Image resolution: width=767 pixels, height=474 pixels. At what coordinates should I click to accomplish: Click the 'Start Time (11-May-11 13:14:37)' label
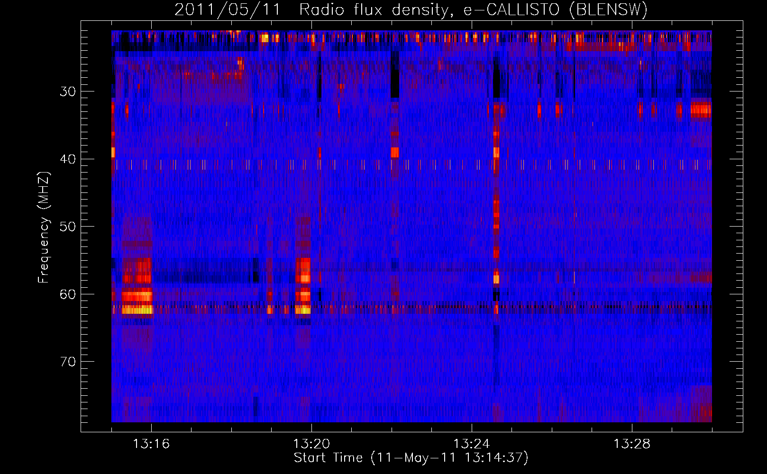(411, 458)
